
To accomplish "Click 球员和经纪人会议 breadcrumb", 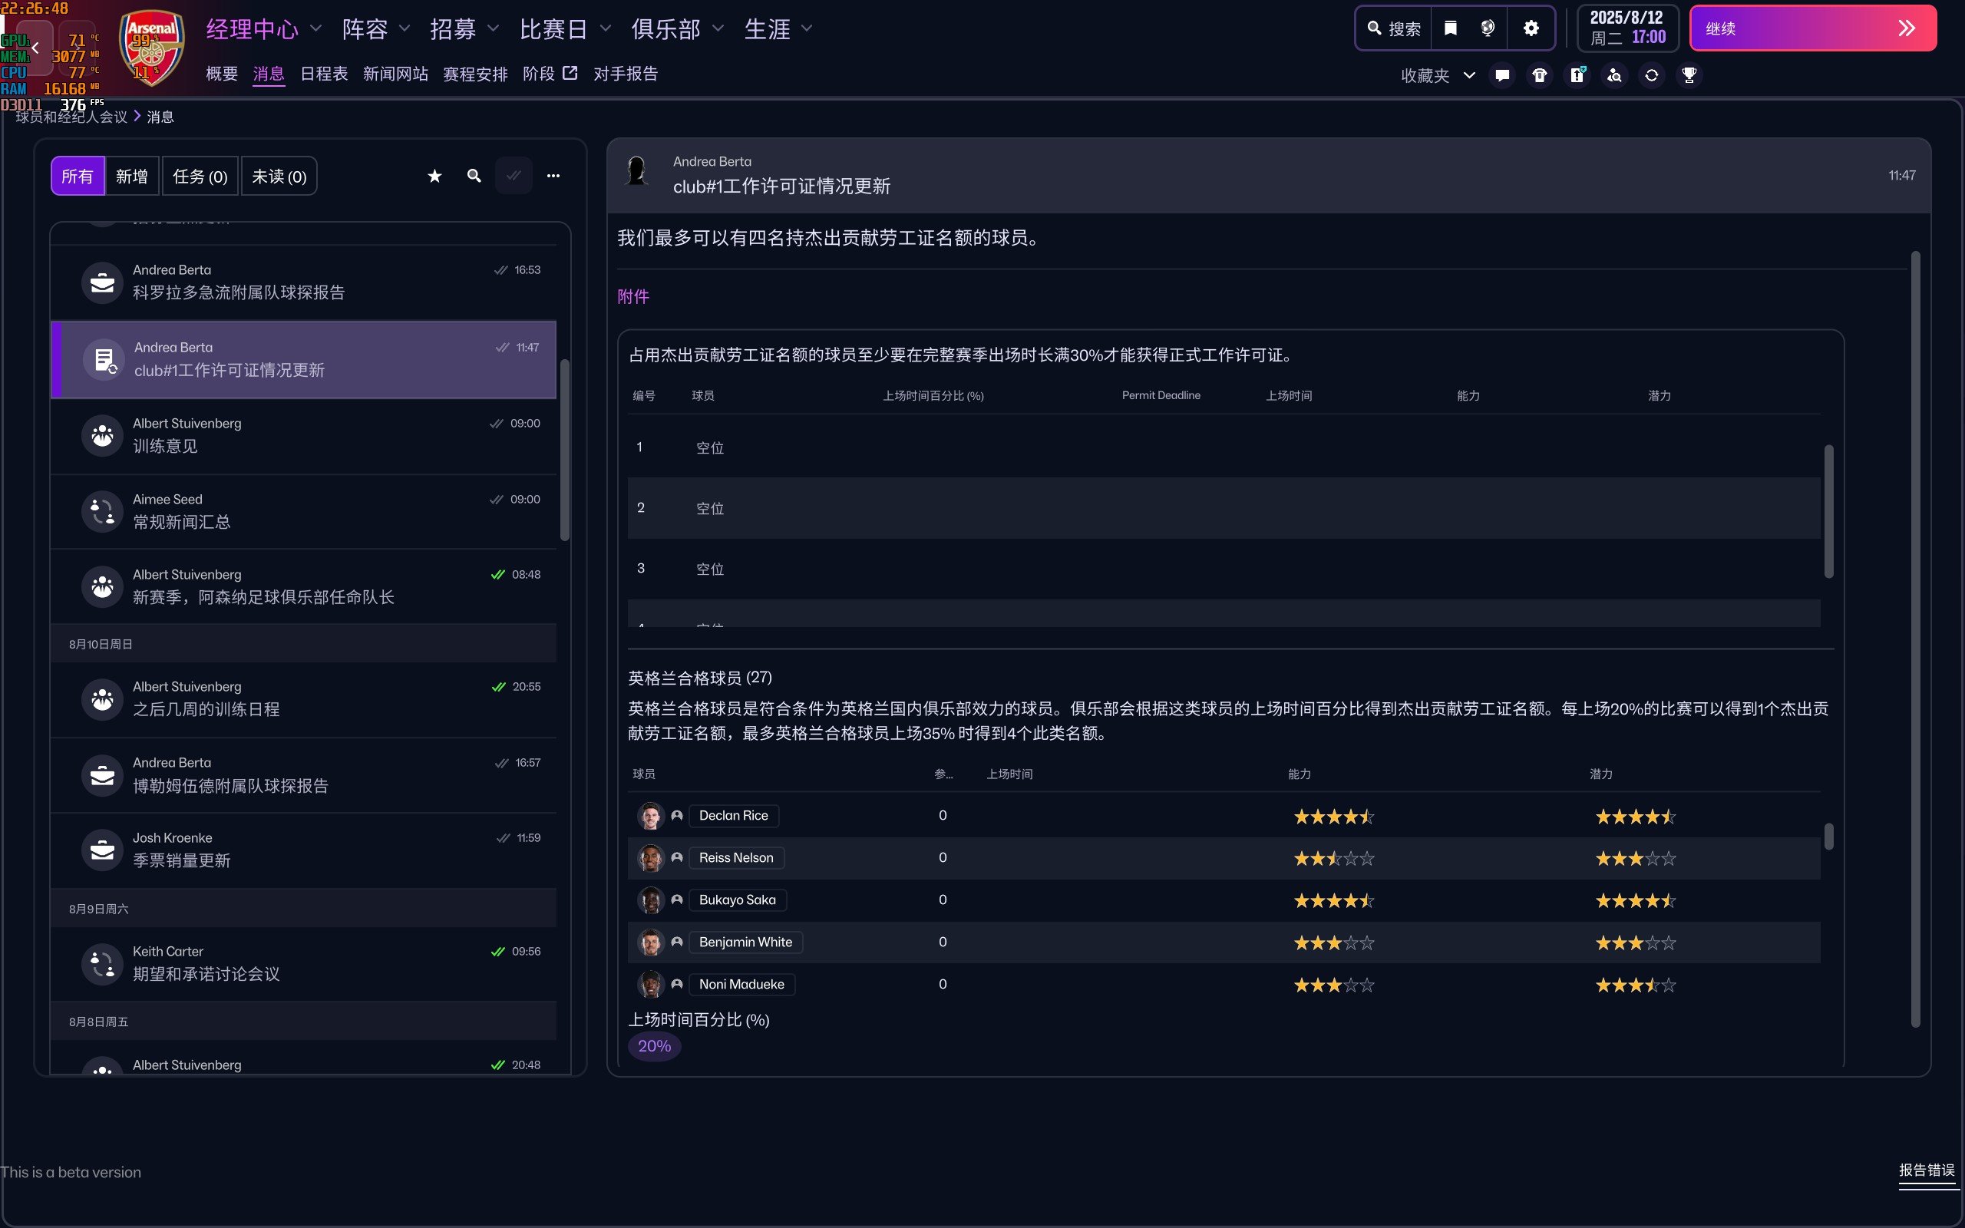I will pyautogui.click(x=71, y=117).
